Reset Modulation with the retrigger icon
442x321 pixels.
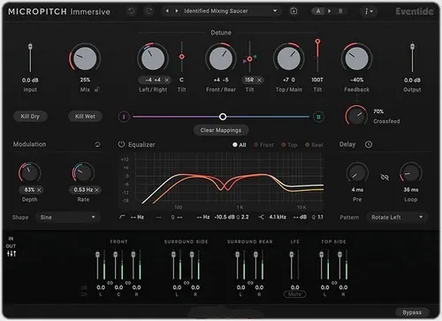(x=97, y=144)
